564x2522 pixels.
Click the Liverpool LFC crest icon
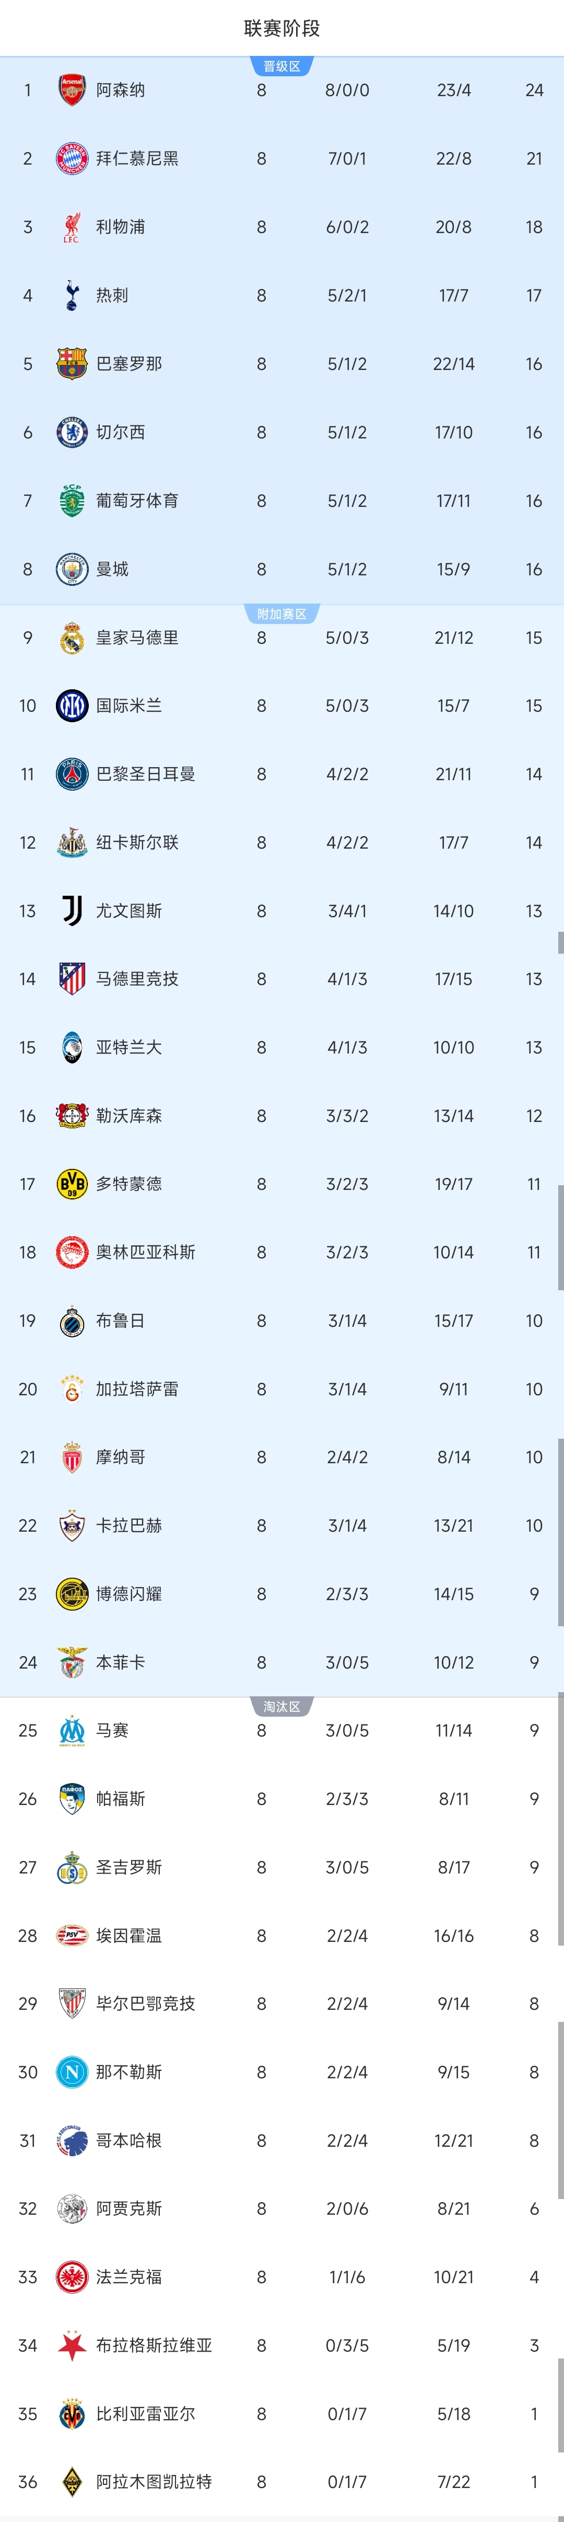click(72, 227)
